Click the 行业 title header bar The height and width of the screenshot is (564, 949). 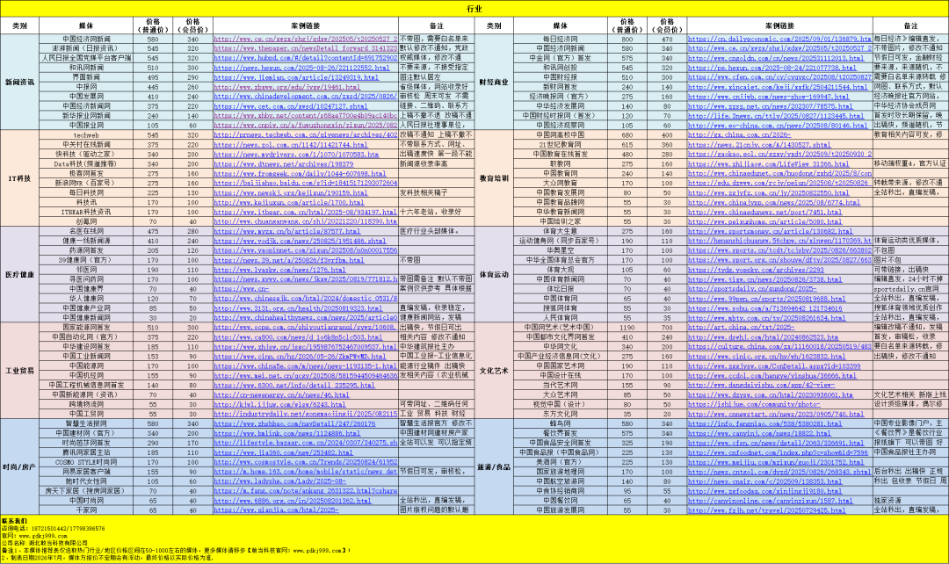[x=474, y=9]
